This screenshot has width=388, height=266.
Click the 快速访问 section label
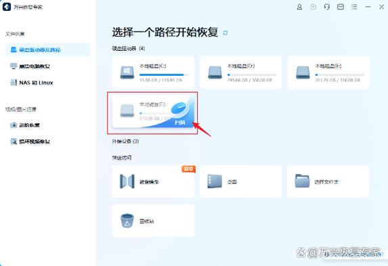(x=122, y=158)
